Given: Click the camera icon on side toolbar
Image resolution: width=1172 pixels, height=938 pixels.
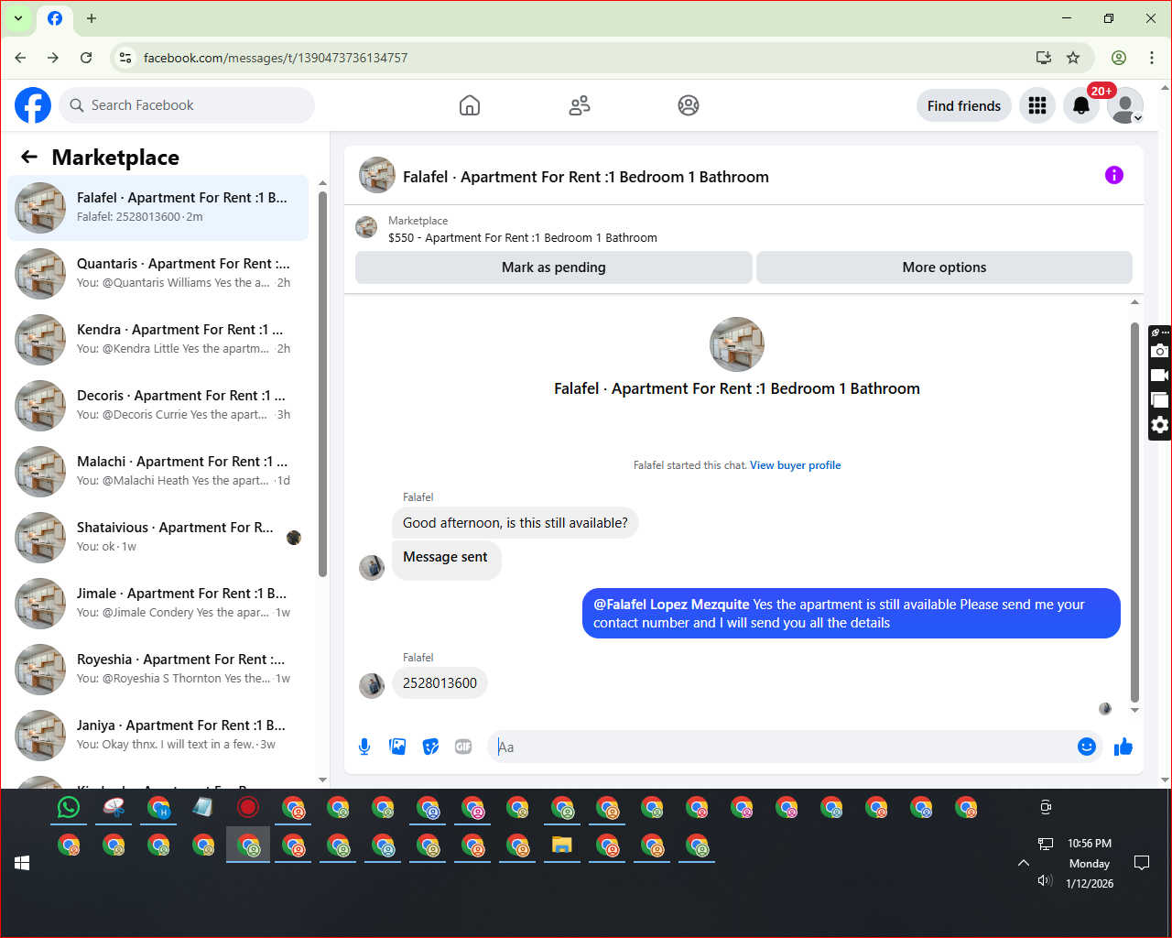Looking at the screenshot, I should click(x=1160, y=351).
